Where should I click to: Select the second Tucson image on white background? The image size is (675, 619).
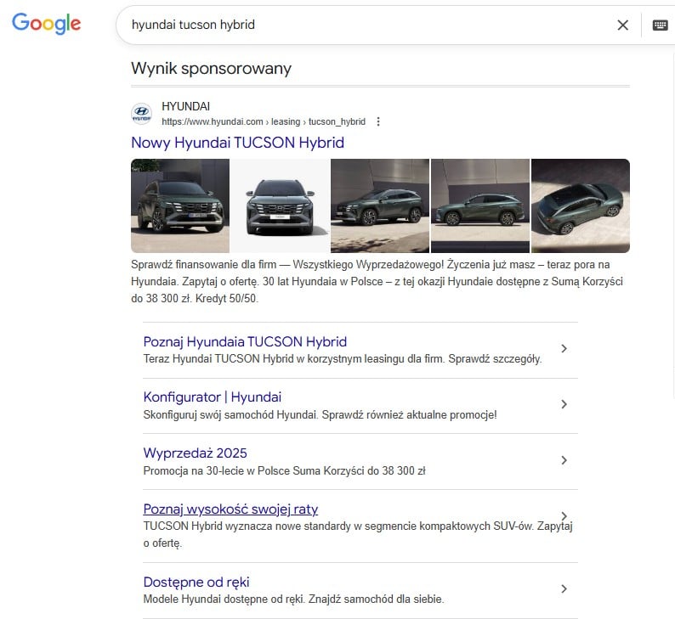click(x=280, y=205)
